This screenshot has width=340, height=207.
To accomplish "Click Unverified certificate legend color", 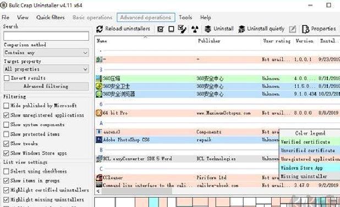I will pyautogui.click(x=310, y=150).
